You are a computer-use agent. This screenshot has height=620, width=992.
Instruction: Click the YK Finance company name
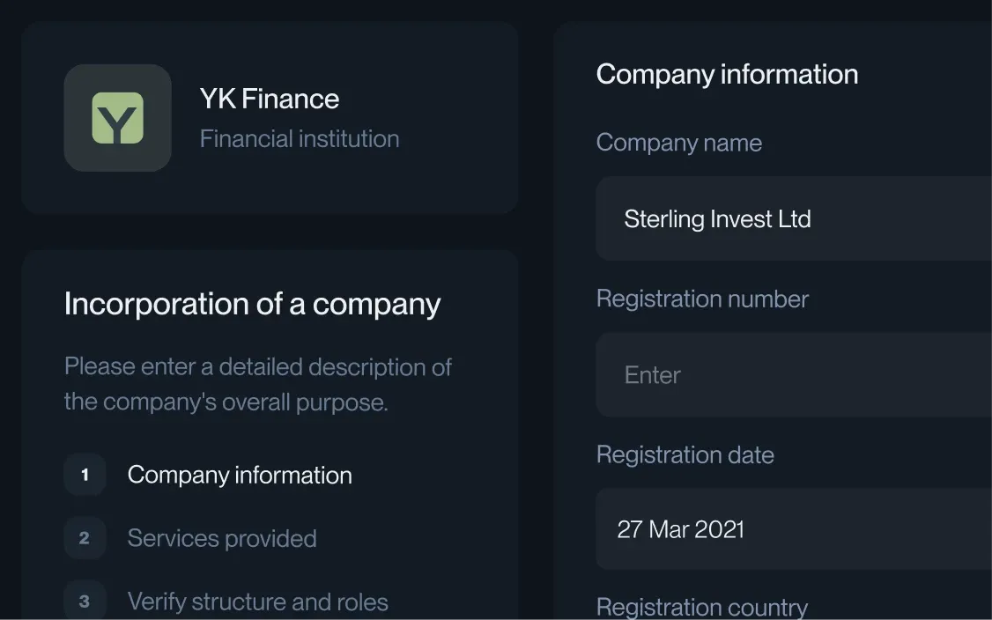pos(269,99)
